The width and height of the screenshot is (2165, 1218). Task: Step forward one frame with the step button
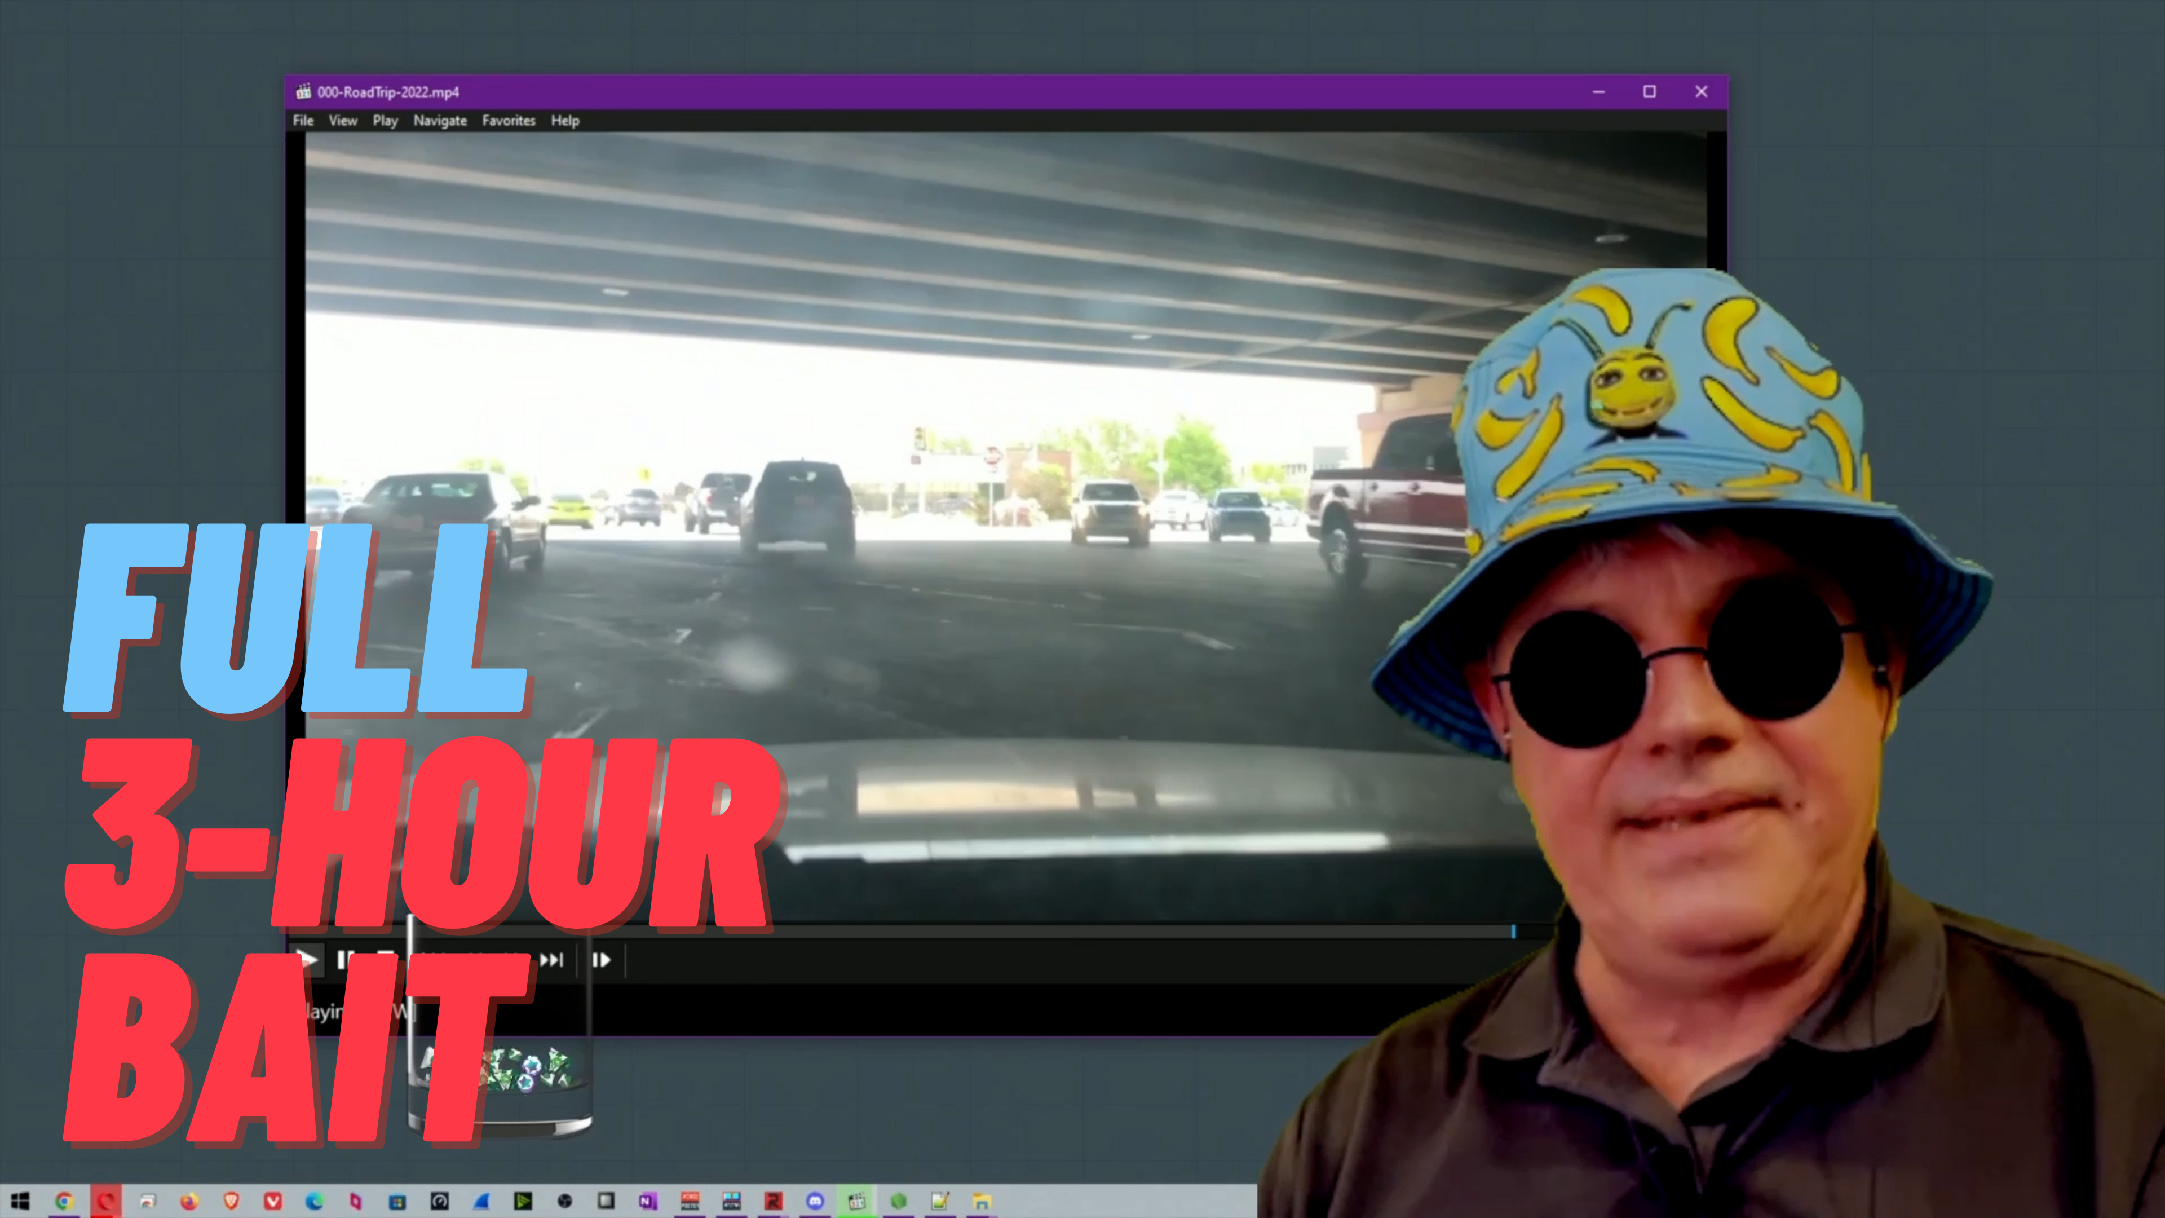point(603,960)
